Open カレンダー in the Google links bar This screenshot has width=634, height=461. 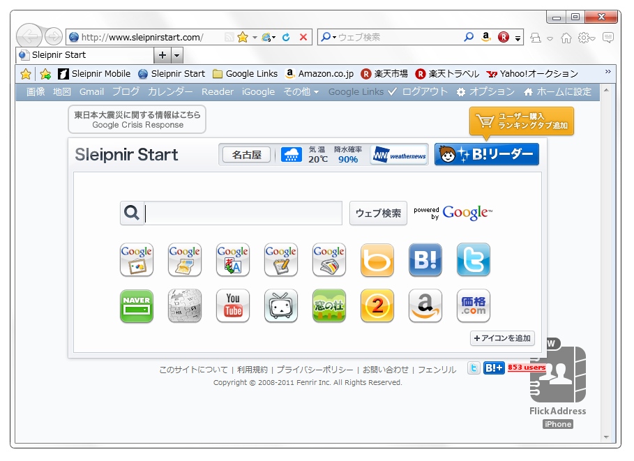tap(170, 92)
